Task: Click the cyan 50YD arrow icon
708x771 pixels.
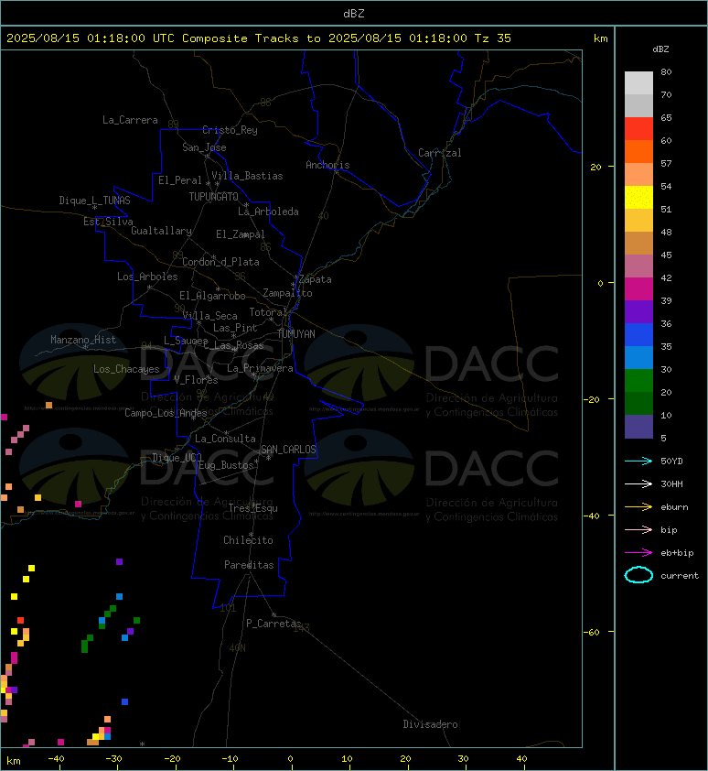Action: tap(638, 462)
